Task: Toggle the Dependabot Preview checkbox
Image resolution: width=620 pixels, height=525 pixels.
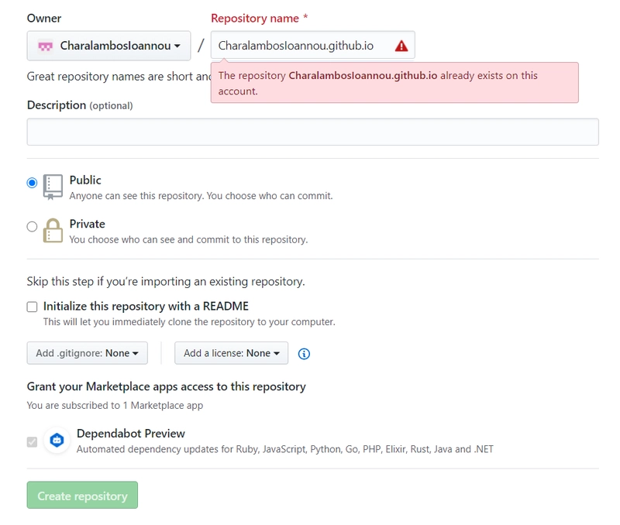Action: [x=32, y=441]
